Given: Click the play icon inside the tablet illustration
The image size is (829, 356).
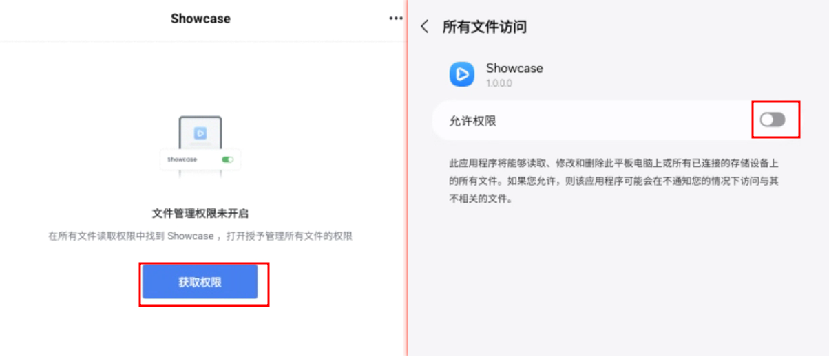Looking at the screenshot, I should pyautogui.click(x=200, y=133).
